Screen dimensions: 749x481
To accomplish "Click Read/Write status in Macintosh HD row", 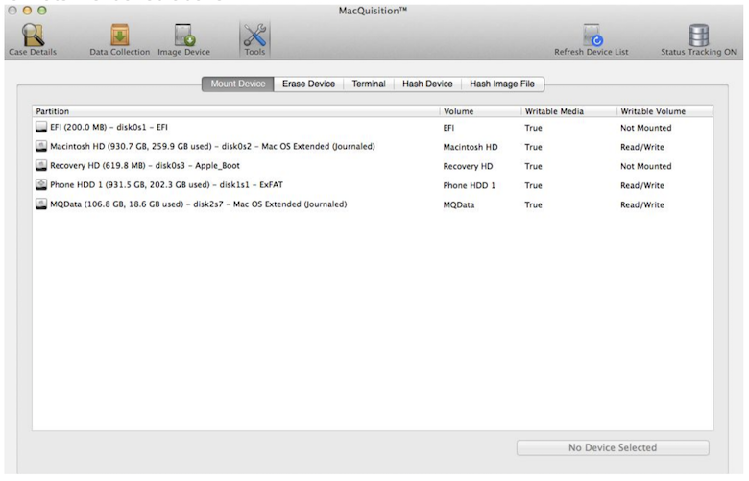I will click(x=642, y=147).
